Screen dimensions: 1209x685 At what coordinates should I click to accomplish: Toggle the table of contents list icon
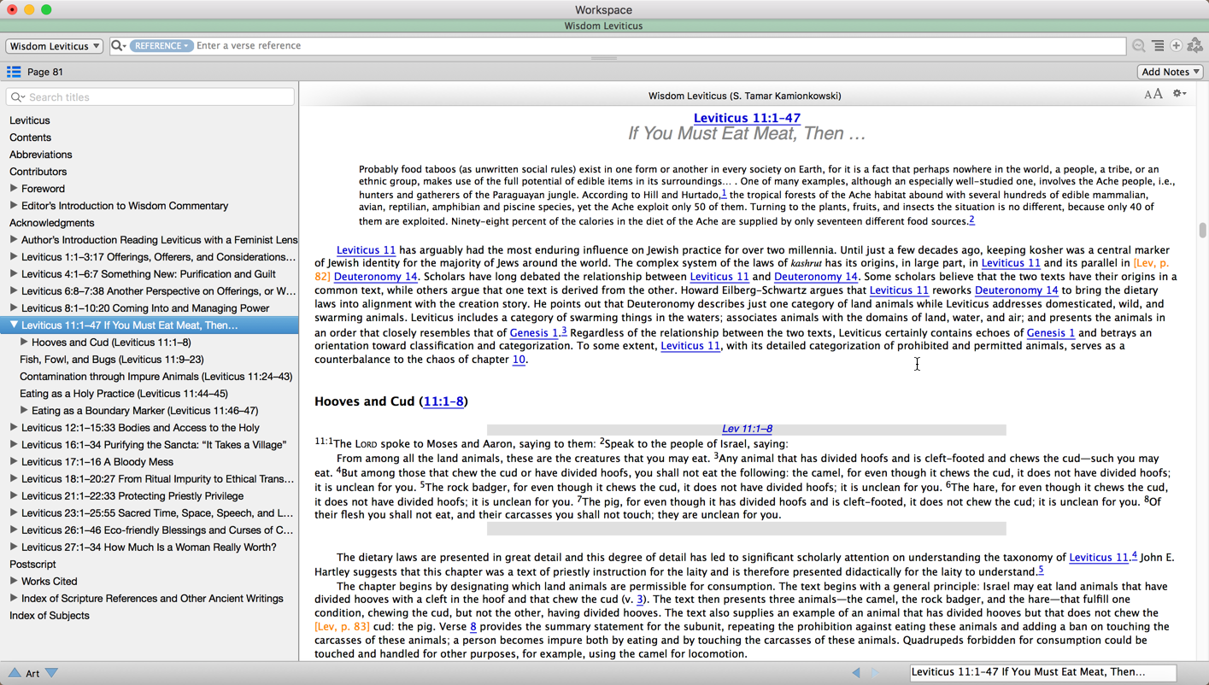pos(14,72)
